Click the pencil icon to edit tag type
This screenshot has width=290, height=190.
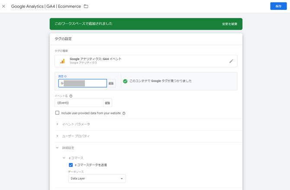pyautogui.click(x=231, y=61)
